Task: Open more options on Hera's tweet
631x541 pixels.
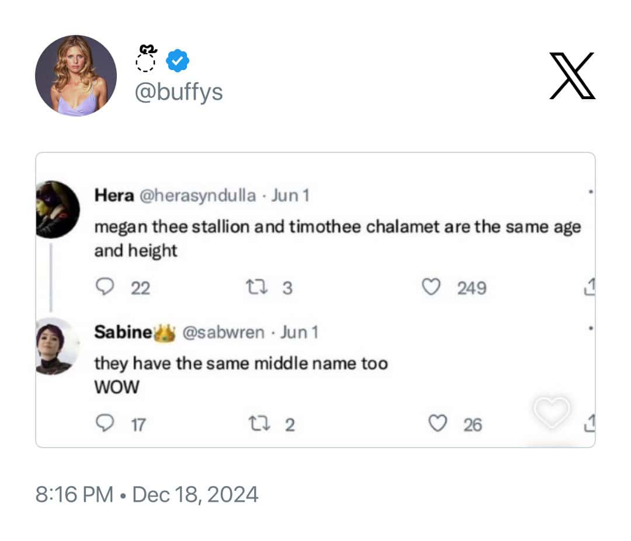Action: tap(591, 192)
